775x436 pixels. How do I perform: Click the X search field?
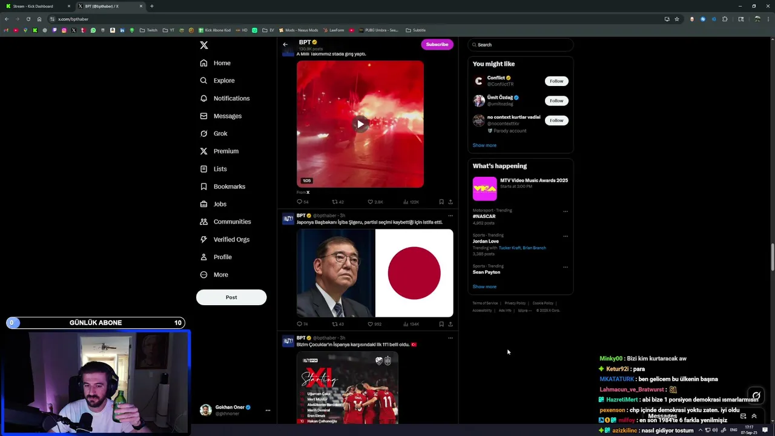(521, 45)
